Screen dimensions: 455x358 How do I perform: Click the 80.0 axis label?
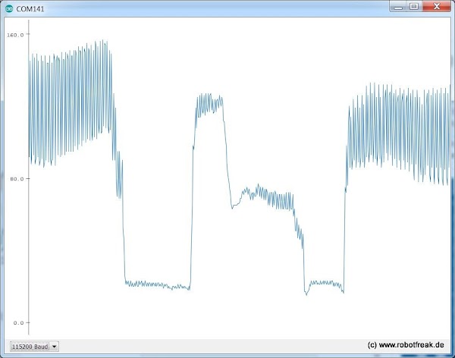pyautogui.click(x=17, y=179)
